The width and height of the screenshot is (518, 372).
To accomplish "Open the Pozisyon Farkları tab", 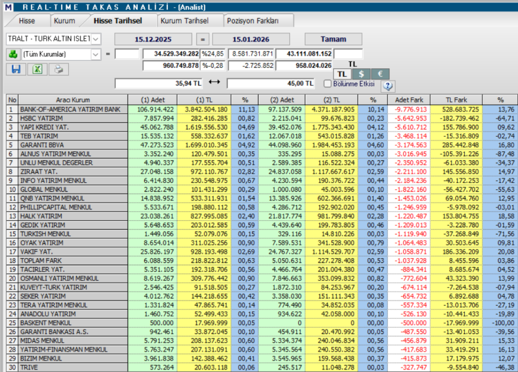I will coord(253,21).
